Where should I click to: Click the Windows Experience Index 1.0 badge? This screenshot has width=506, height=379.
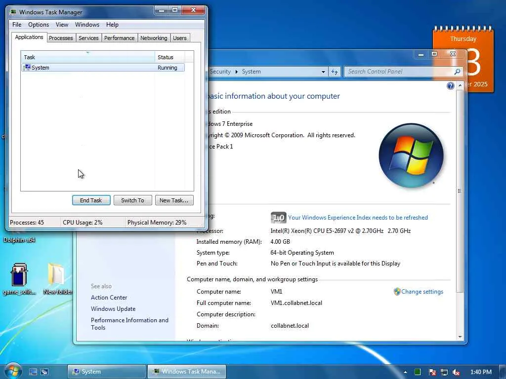(278, 218)
